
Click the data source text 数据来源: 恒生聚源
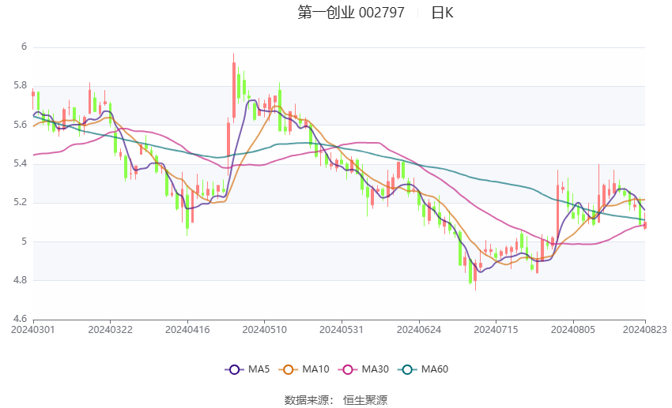pos(336,400)
